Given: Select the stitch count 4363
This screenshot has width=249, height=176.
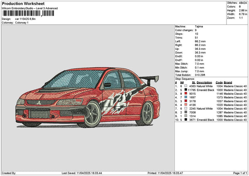Looking at the screenshot, I should pyautogui.click(x=192, y=86).
